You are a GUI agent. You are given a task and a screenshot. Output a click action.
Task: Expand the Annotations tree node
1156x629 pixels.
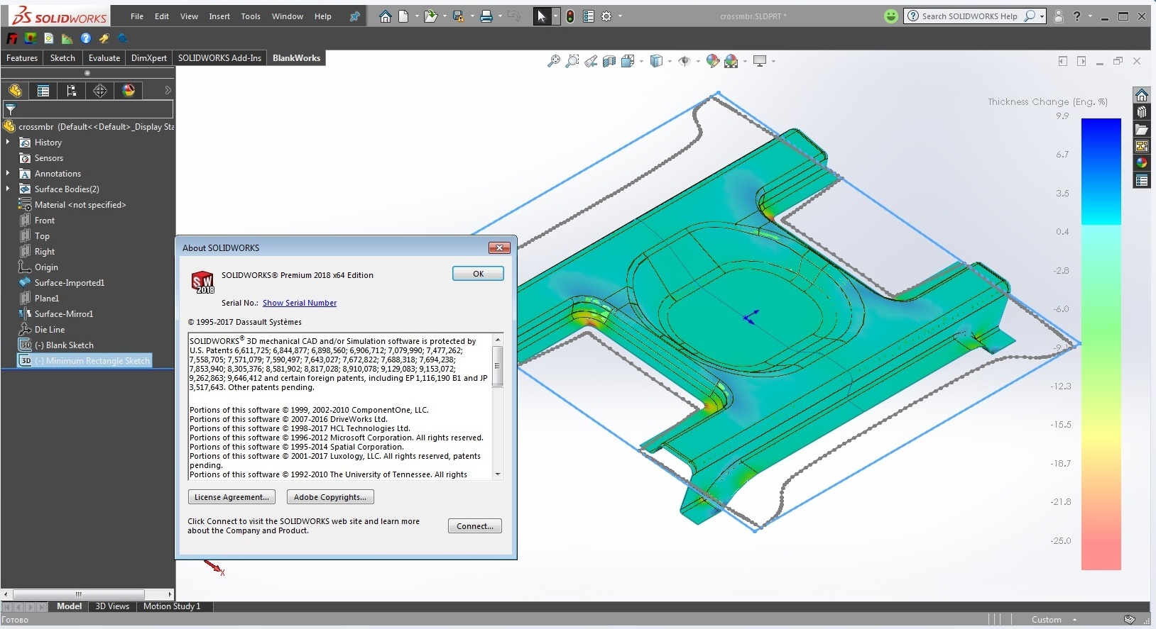(8, 174)
